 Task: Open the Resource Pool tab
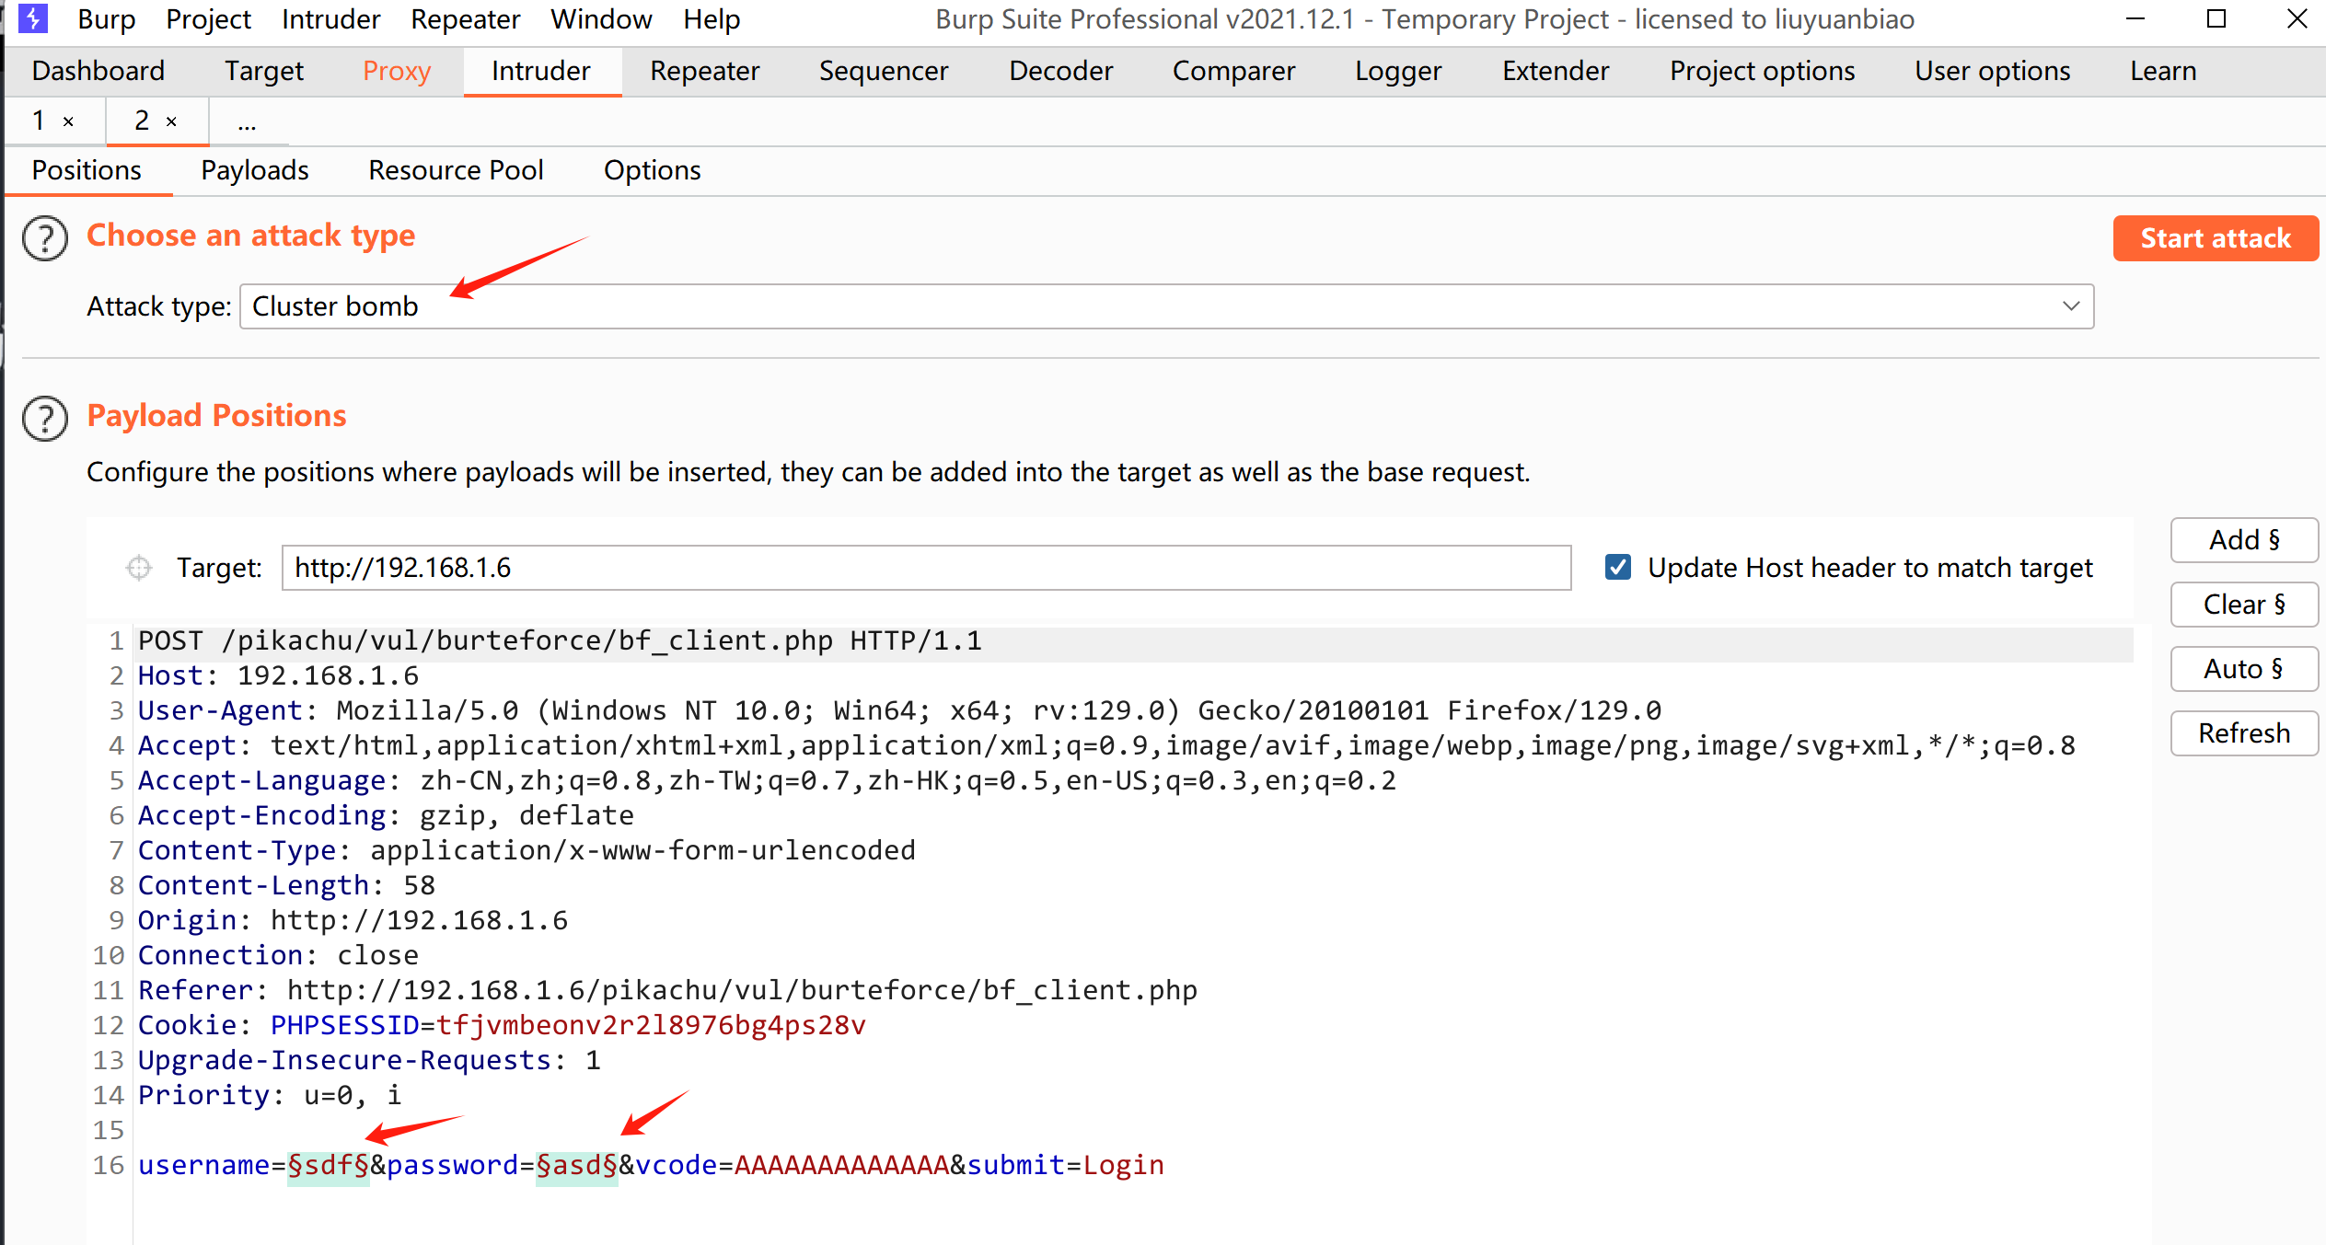[x=456, y=170]
